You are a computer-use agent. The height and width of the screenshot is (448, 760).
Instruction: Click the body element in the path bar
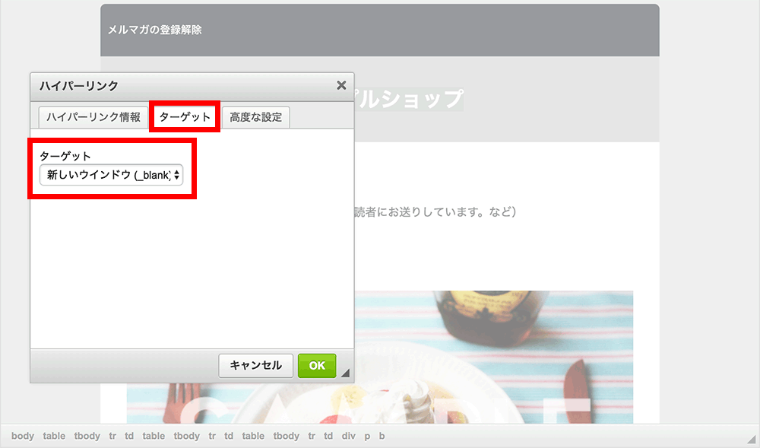[23, 436]
